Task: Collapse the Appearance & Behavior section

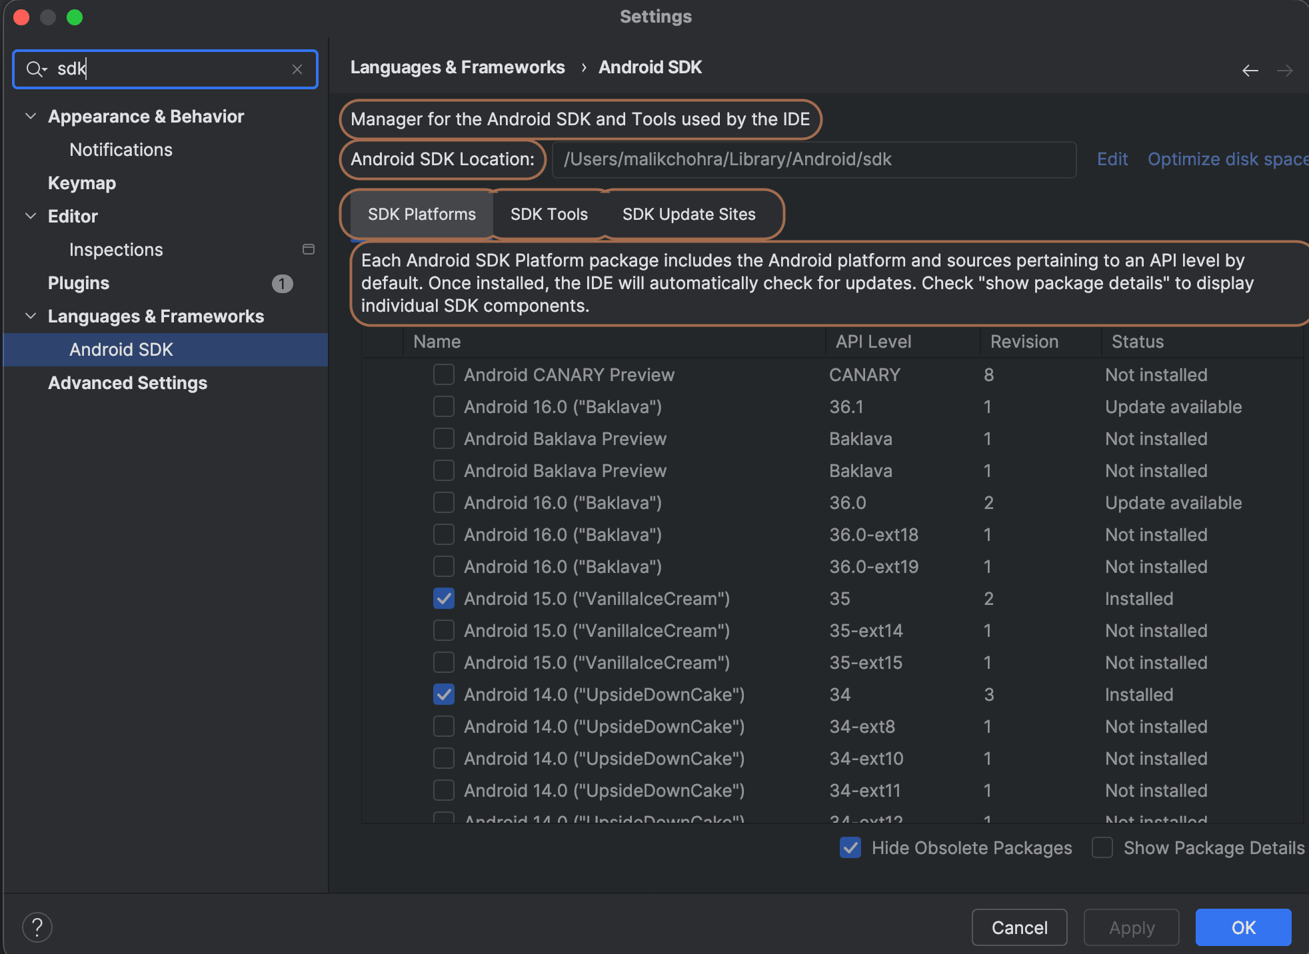Action: (31, 116)
